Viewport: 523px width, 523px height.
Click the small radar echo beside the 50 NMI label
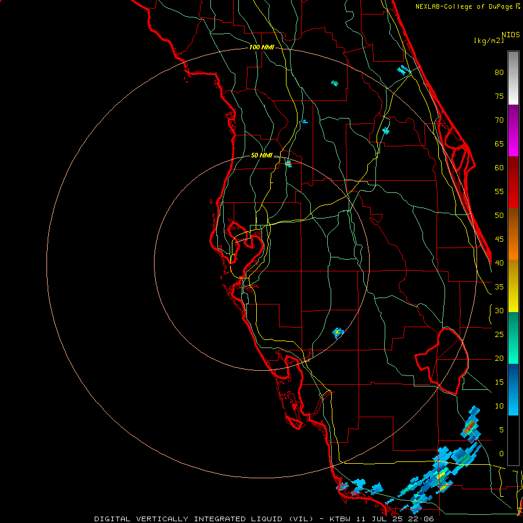pyautogui.click(x=288, y=164)
